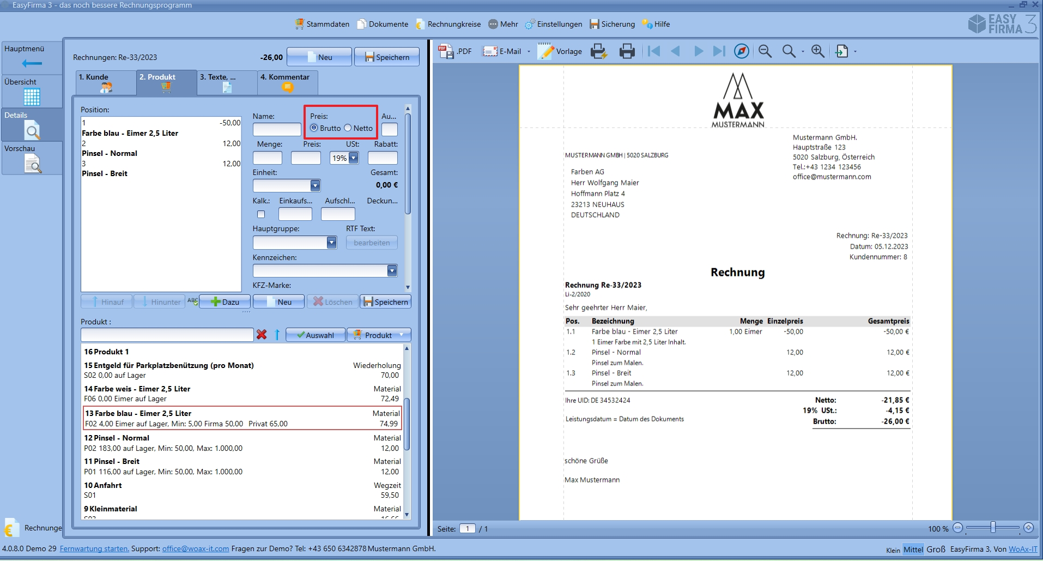The width and height of the screenshot is (1043, 561).
Task: Open the Übersicht grid view
Action: point(32,96)
